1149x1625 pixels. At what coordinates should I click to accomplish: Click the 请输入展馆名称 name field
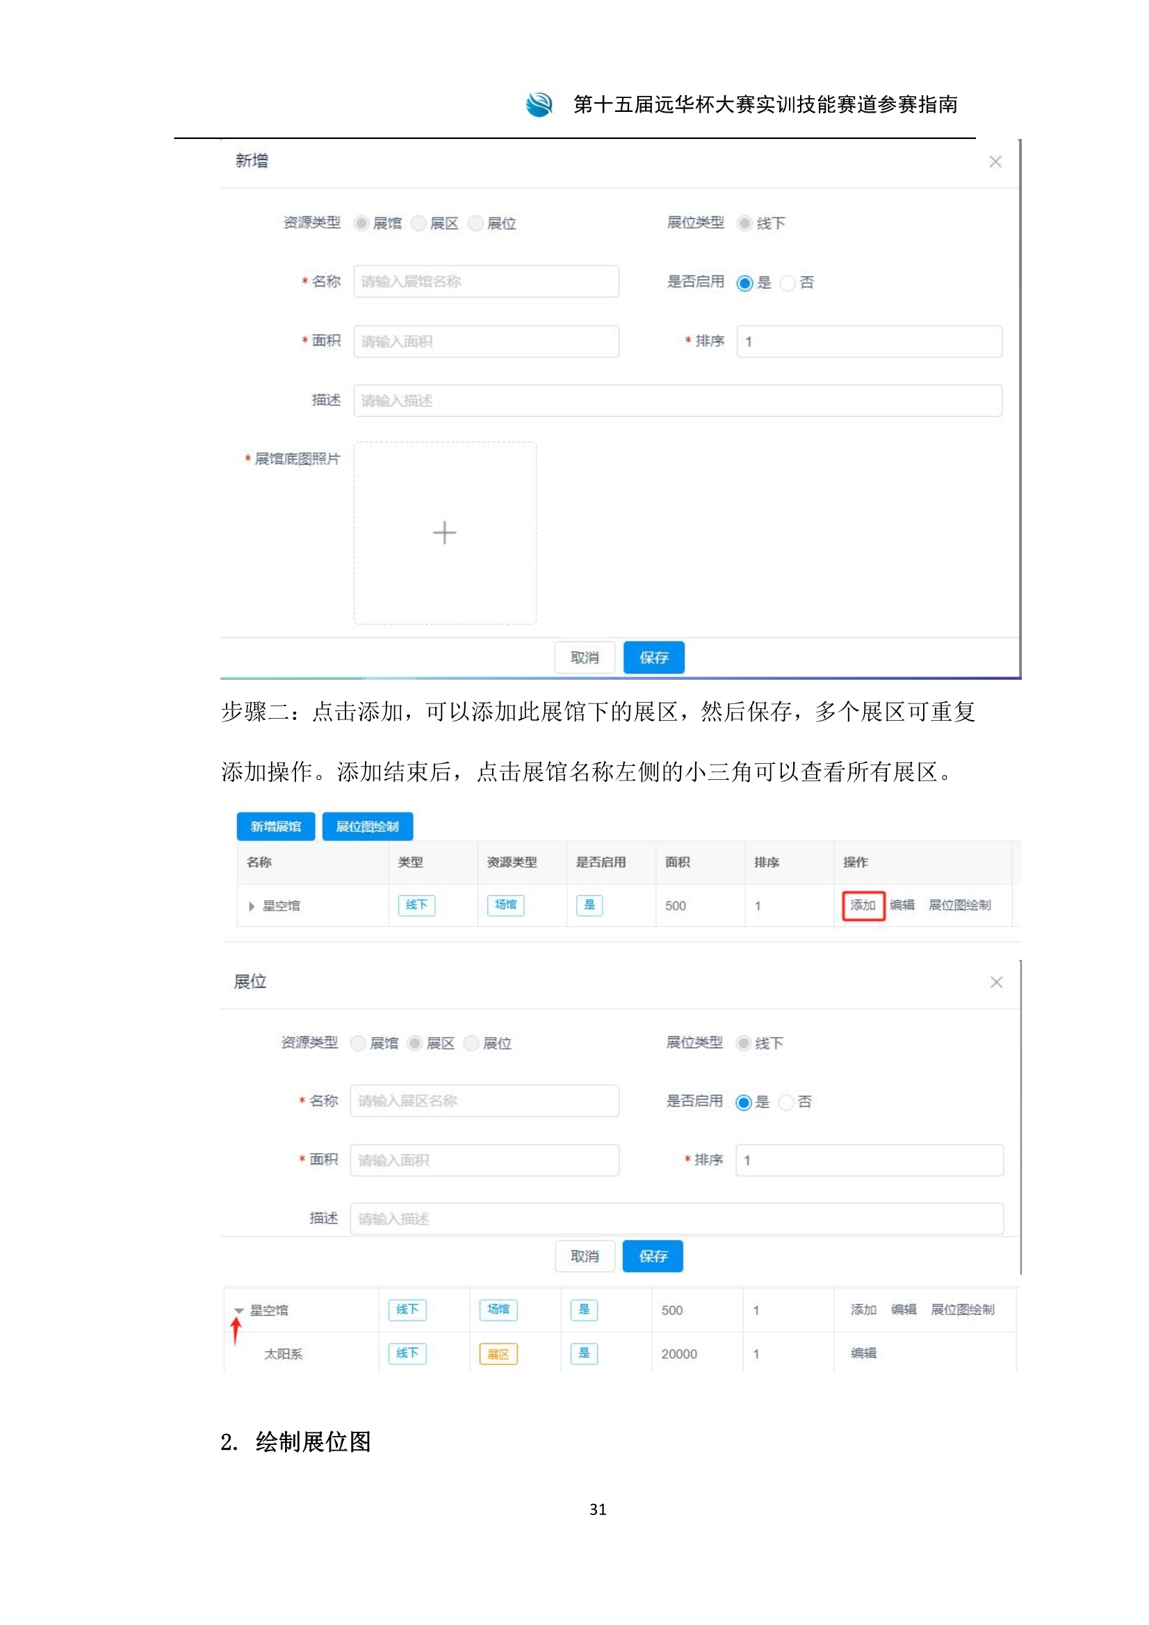pyautogui.click(x=486, y=281)
